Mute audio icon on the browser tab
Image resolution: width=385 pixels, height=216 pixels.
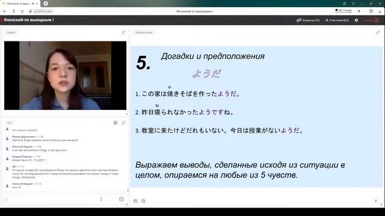(x=33, y=4)
